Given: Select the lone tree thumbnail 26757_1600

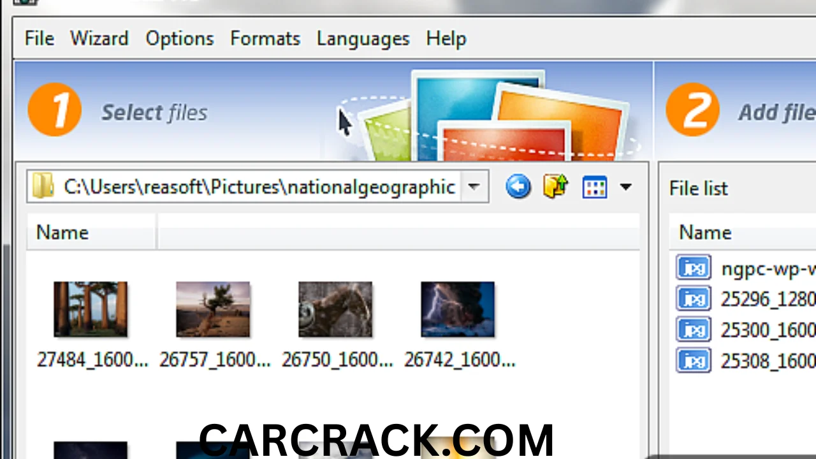Looking at the screenshot, I should click(x=213, y=309).
